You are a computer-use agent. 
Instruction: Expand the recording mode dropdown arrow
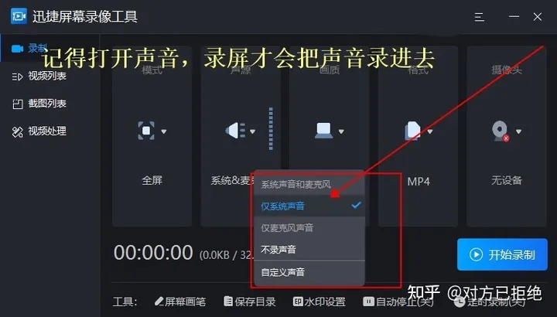[164, 131]
